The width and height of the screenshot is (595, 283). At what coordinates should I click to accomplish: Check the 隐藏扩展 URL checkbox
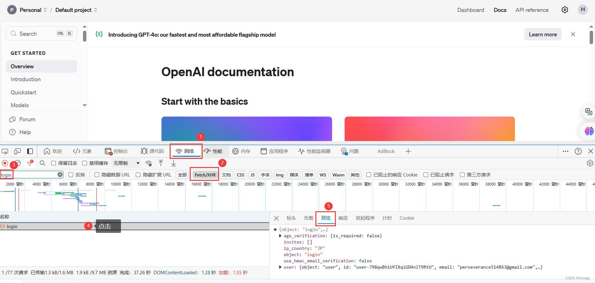[138, 175]
